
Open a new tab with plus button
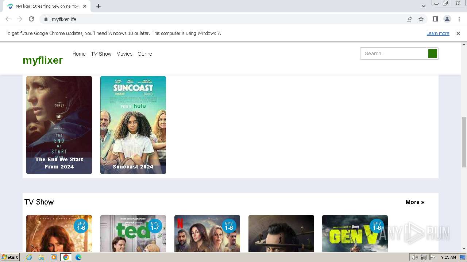(99, 6)
